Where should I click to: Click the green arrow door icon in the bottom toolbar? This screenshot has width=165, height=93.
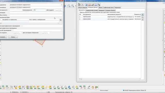coord(97,87)
